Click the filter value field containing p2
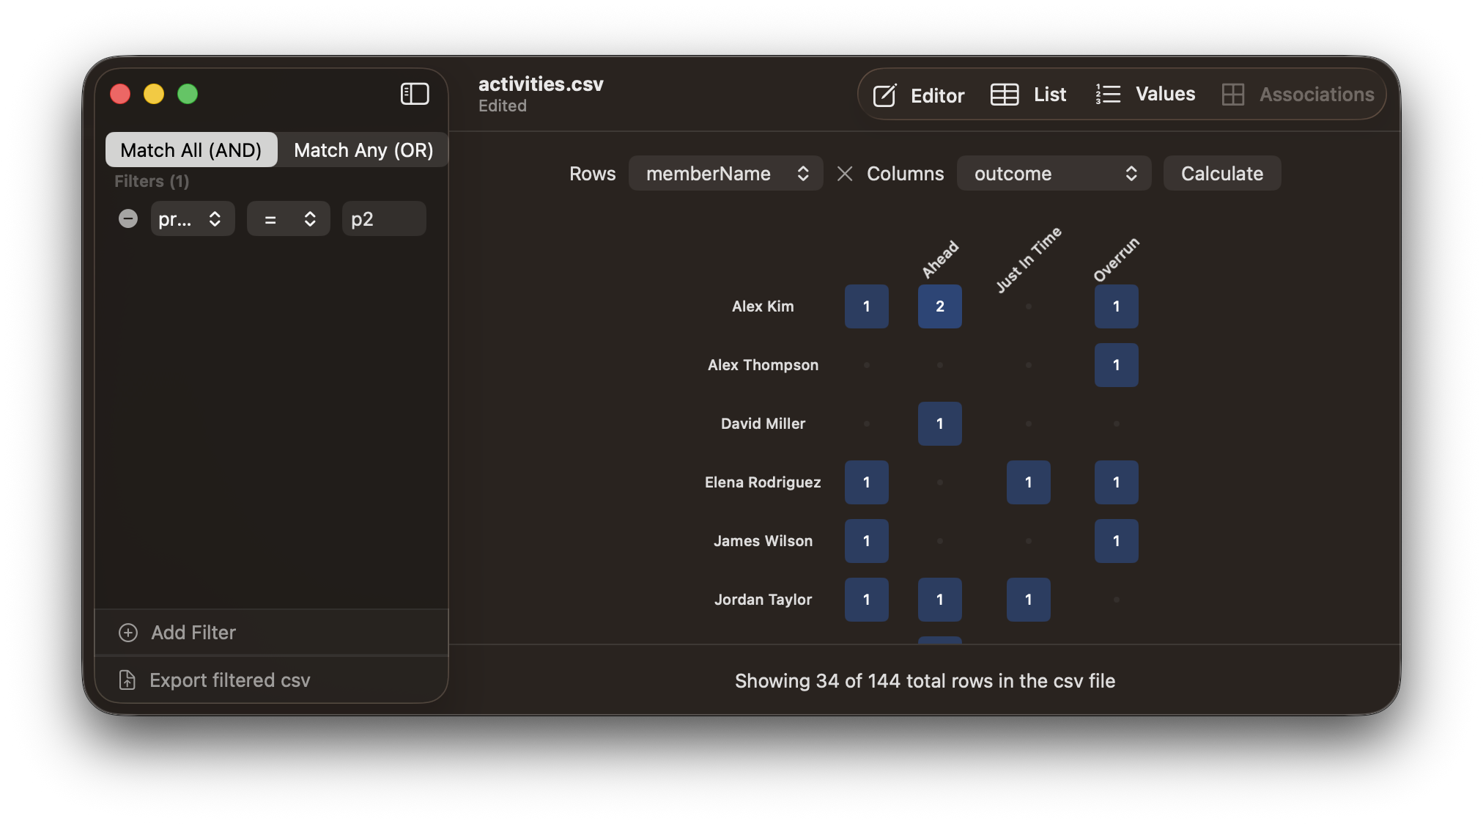Screen dimensions: 1483x824 click(x=384, y=219)
